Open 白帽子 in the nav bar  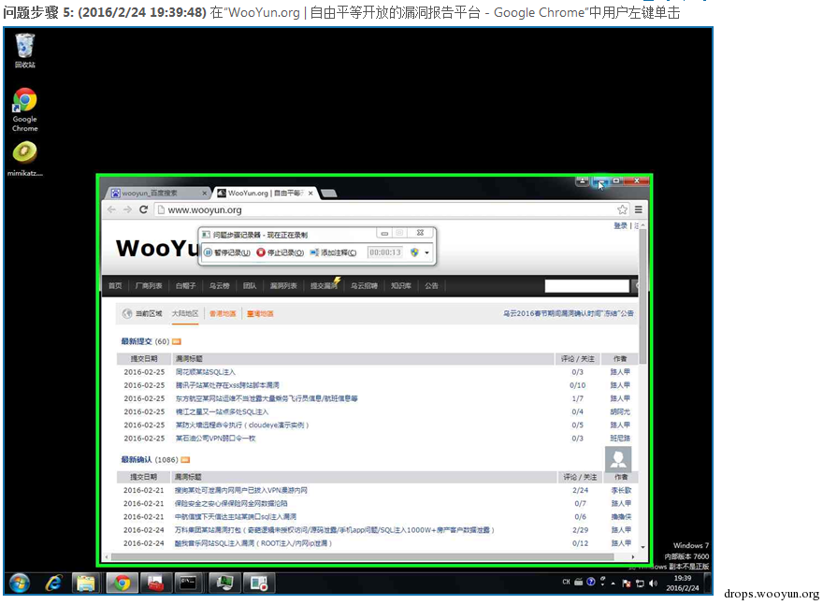(185, 286)
